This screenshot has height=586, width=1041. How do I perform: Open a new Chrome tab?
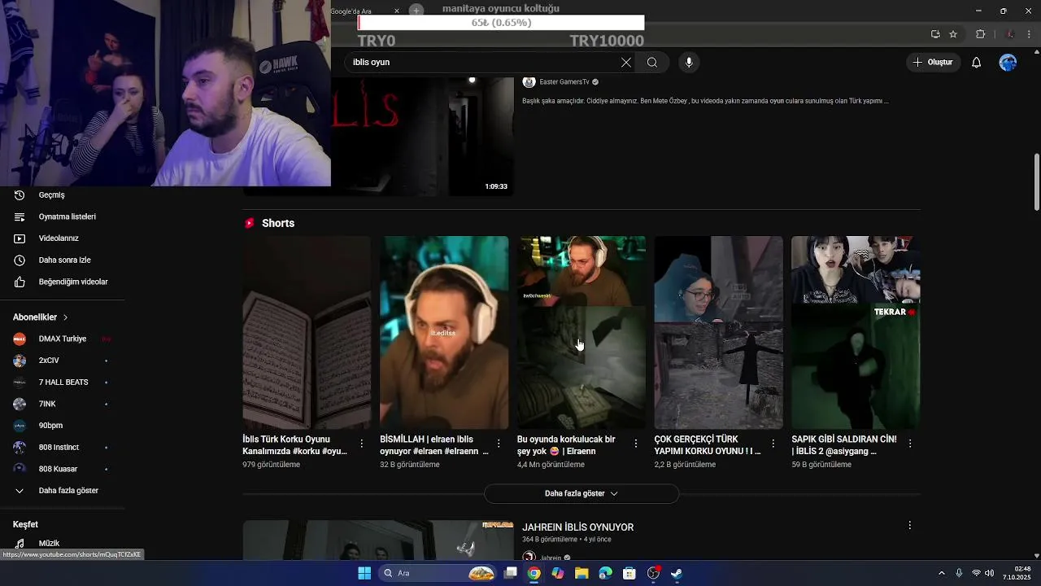[416, 11]
